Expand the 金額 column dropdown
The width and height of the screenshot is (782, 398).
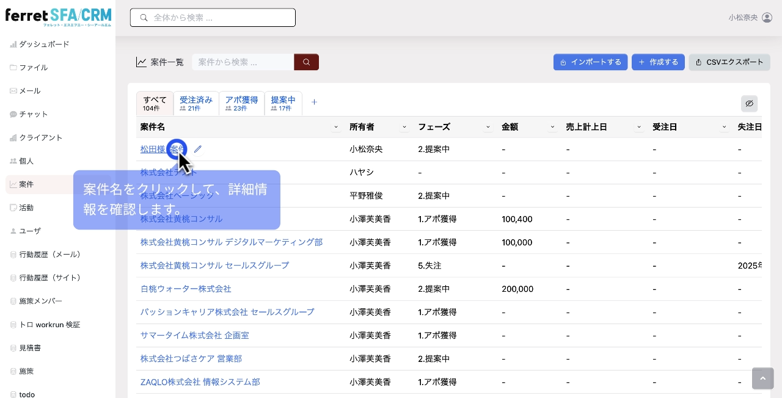point(552,127)
